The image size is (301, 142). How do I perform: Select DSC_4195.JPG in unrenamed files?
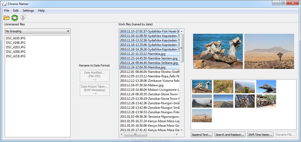16,38
